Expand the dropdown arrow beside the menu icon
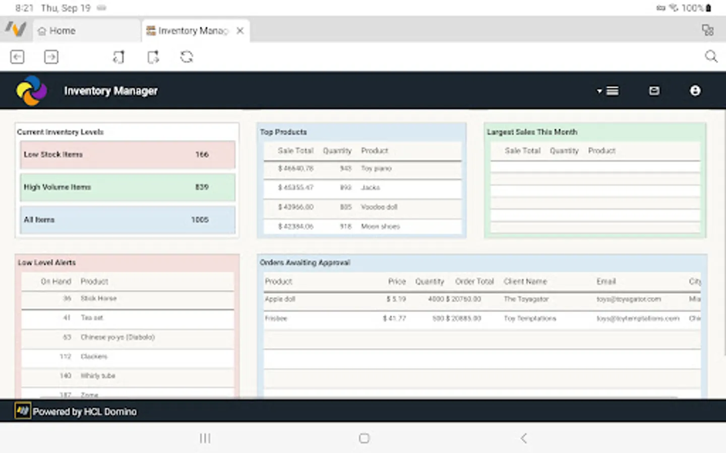The width and height of the screenshot is (726, 453). [599, 91]
